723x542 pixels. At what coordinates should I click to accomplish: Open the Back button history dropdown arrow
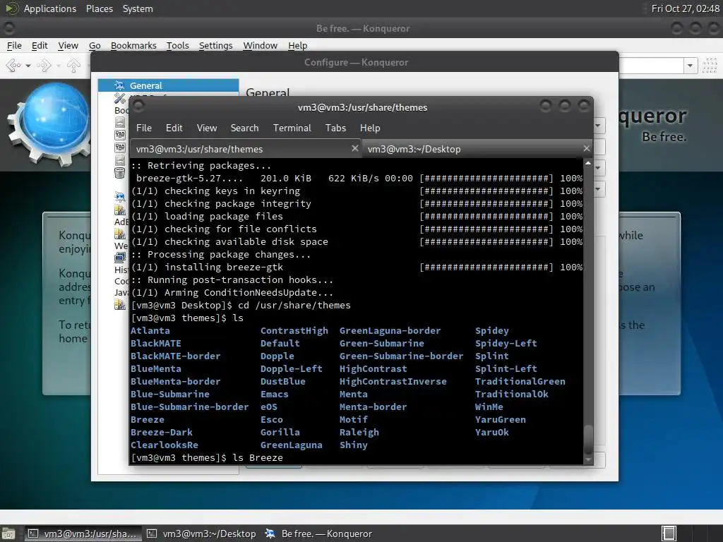[x=28, y=66]
